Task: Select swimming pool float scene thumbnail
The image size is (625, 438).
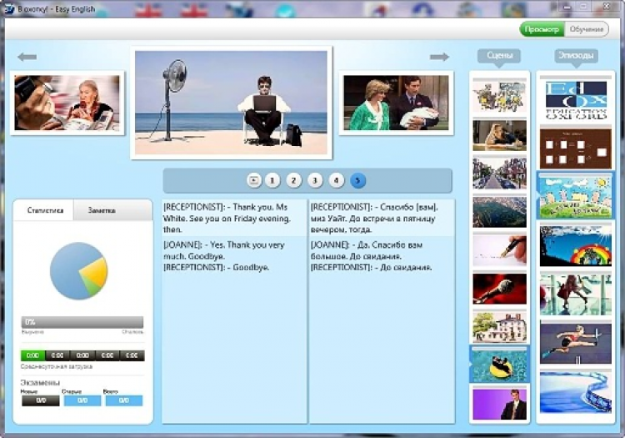Action: (499, 365)
